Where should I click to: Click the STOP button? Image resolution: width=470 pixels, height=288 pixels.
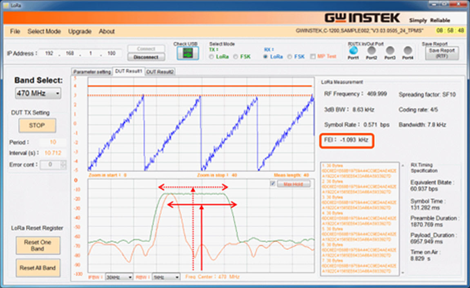[x=37, y=125]
